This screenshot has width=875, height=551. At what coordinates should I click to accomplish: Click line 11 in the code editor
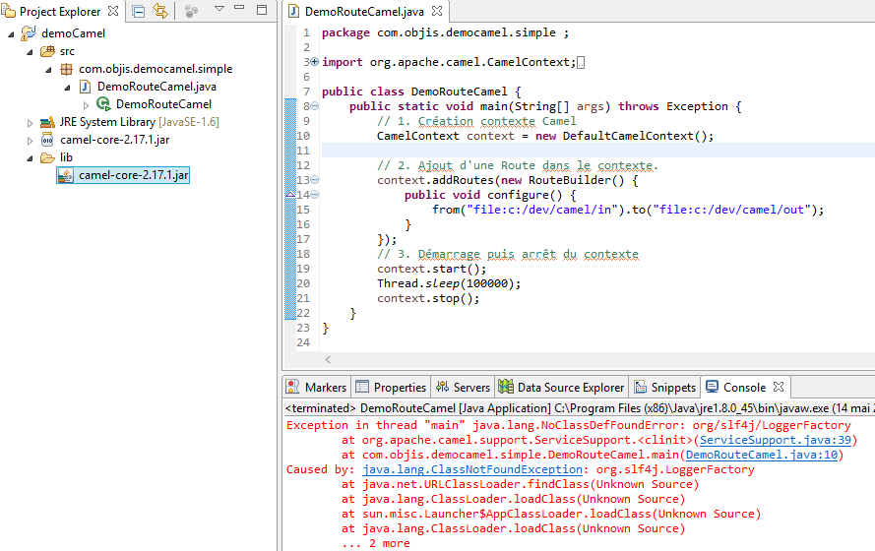tap(597, 151)
